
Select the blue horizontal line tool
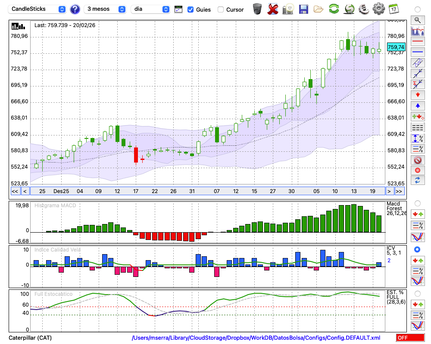417,52
